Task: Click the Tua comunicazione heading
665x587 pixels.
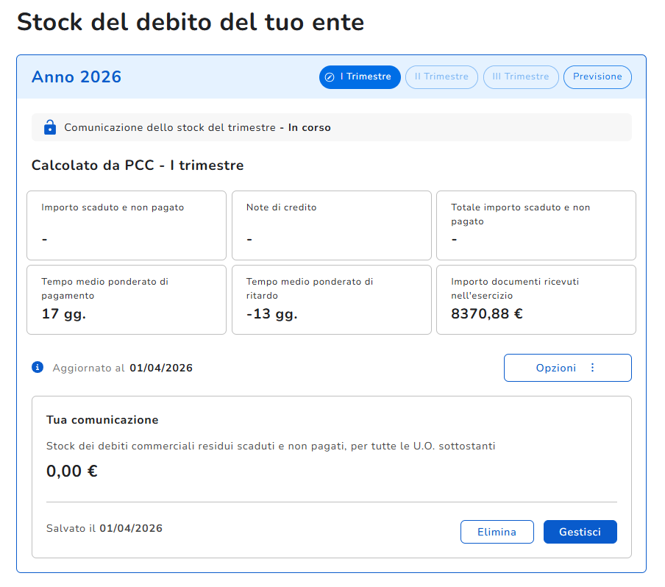Action: click(x=102, y=420)
